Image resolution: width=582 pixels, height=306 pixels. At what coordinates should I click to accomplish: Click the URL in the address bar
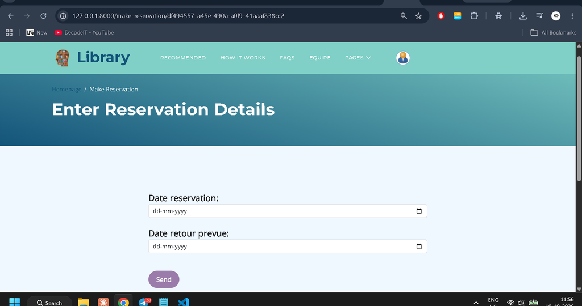[178, 16]
